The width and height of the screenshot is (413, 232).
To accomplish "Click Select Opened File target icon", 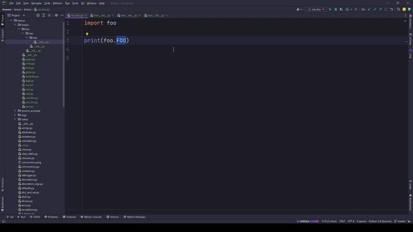I will [x=38, y=15].
